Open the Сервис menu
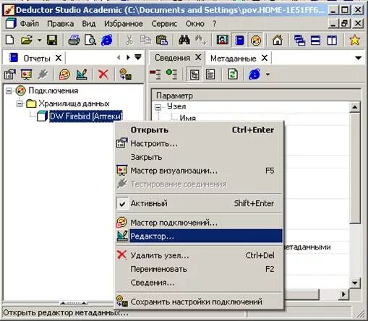 pos(164,24)
